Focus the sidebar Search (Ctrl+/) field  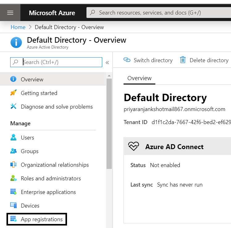[x=56, y=62]
